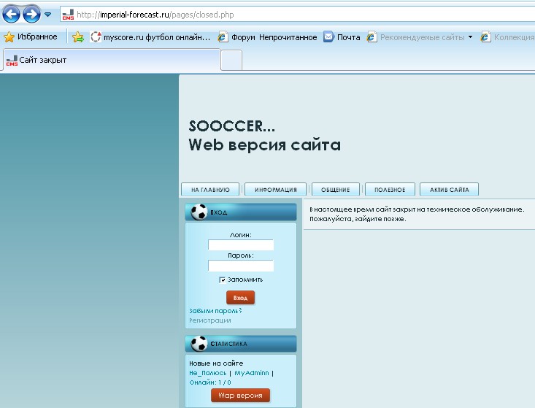Click the Избранное favorites star icon
Viewport: 535px width, 408px height.
point(9,37)
